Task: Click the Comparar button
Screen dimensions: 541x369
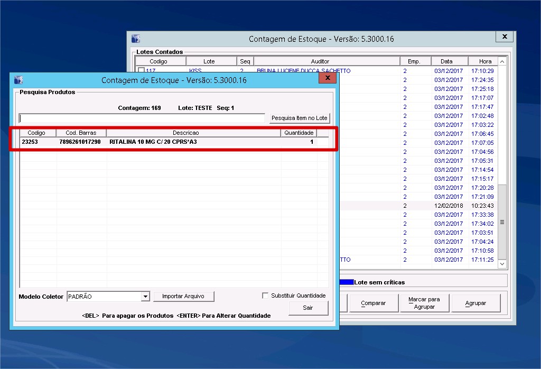Action: [373, 303]
